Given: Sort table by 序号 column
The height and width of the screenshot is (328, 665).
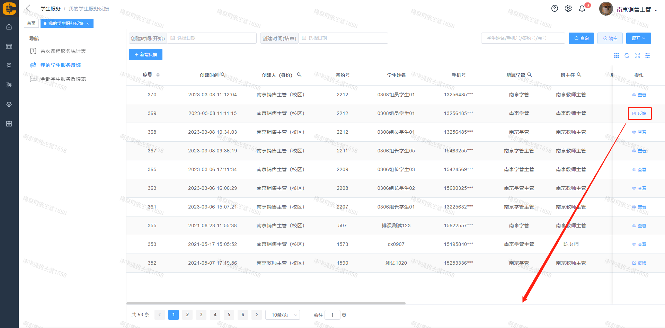Looking at the screenshot, I should (x=158, y=75).
